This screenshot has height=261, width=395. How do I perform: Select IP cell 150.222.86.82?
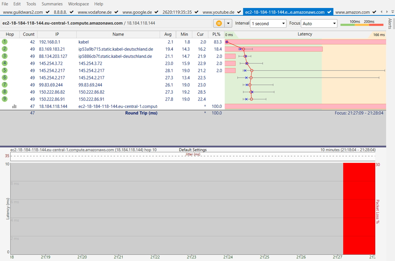52,92
